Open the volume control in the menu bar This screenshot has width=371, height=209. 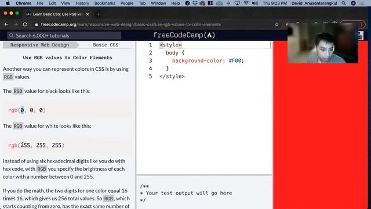[x=255, y=3]
